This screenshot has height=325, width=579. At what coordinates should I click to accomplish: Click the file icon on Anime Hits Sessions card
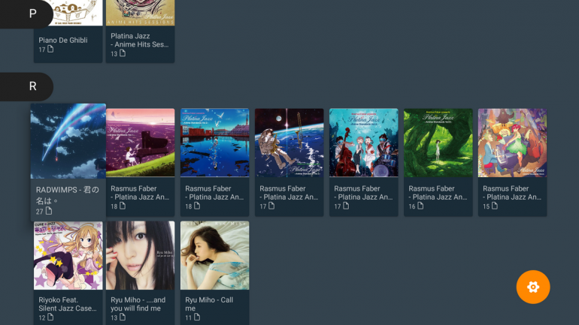(x=124, y=54)
